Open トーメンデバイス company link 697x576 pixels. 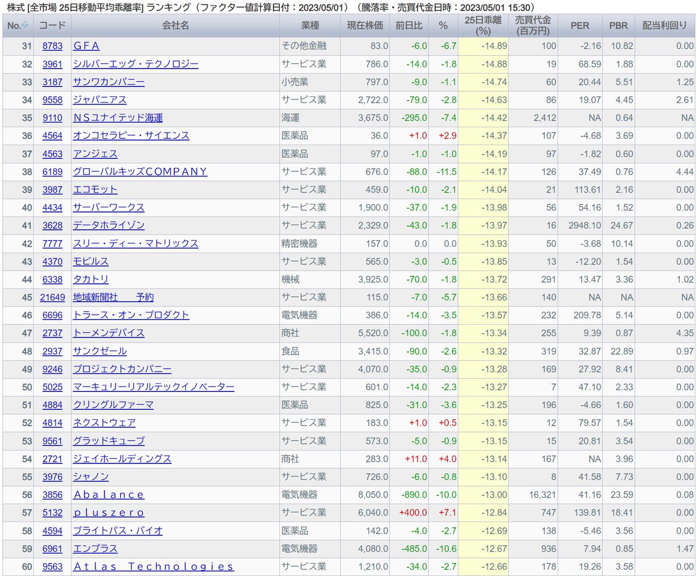point(109,333)
